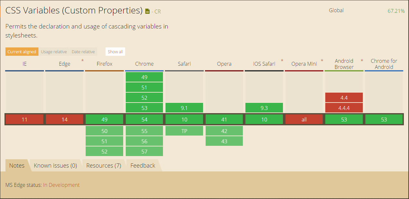The height and width of the screenshot is (199, 409).
Task: Click the Opera column header
Action: [x=224, y=64]
